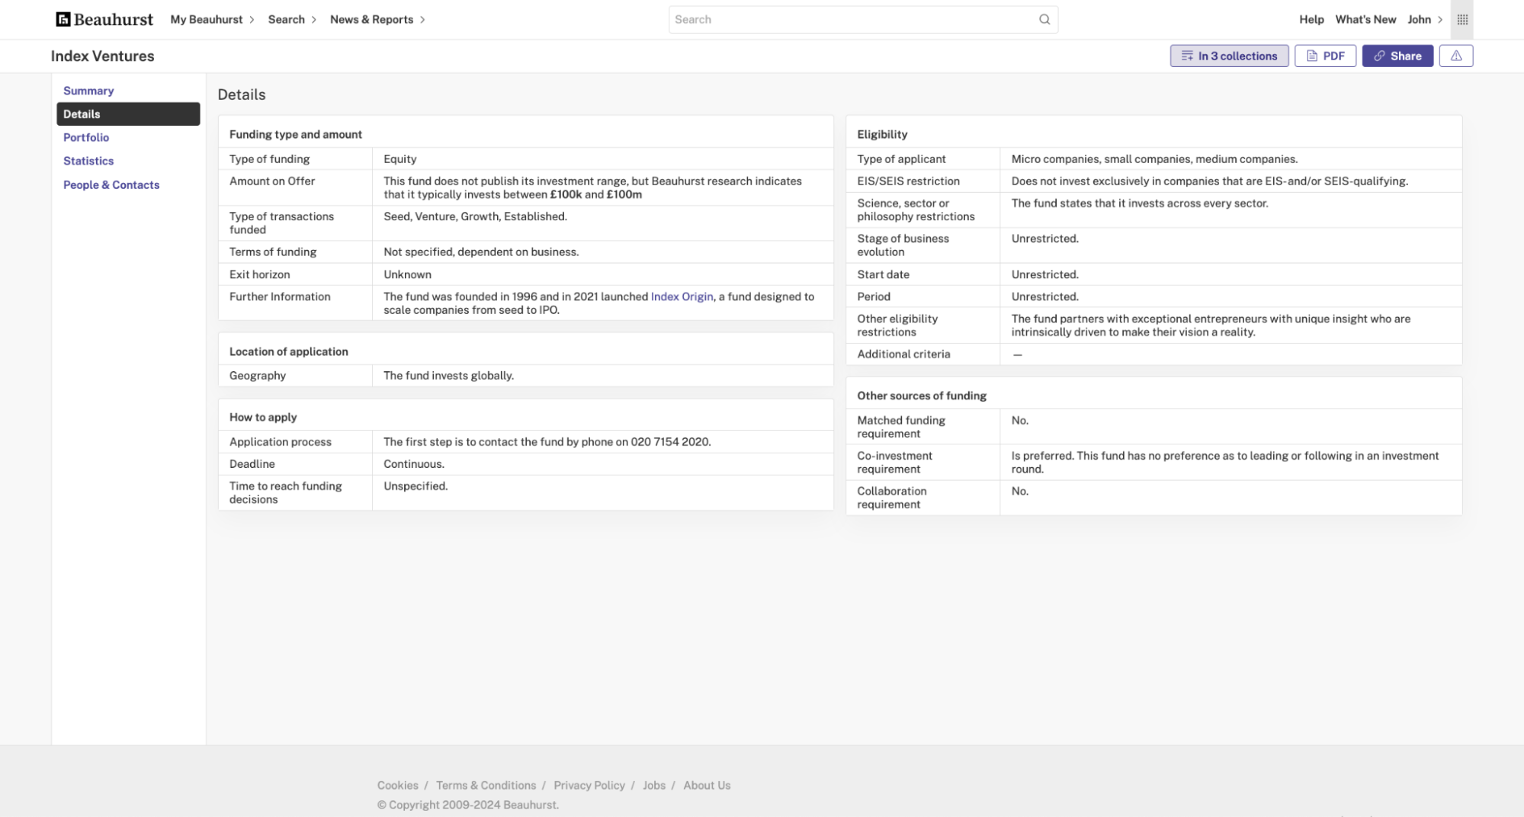Go to the Statistics section
The height and width of the screenshot is (817, 1524).
pos(88,161)
